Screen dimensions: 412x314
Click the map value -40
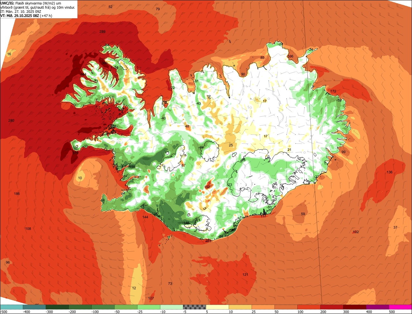[163, 118]
